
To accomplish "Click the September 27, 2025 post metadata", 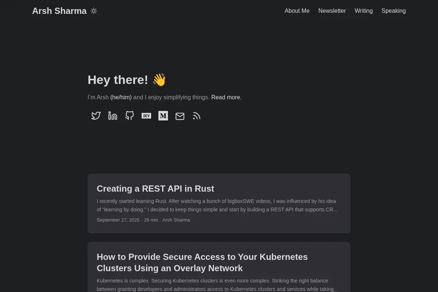I will (118, 220).
